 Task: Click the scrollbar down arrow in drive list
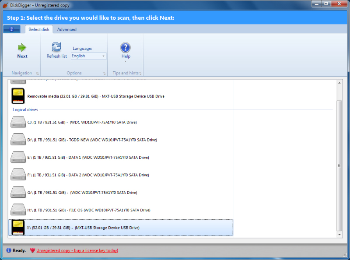click(339, 235)
